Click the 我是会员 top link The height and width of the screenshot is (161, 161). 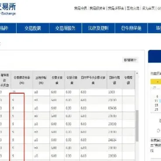(80, 8)
